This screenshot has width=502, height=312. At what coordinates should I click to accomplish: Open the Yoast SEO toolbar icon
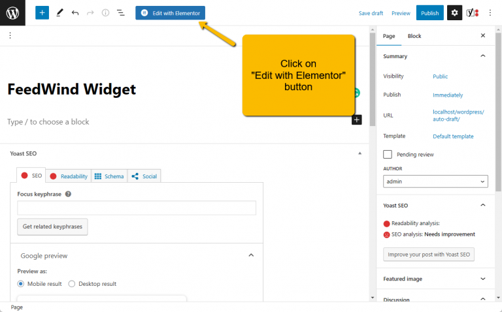(x=473, y=12)
